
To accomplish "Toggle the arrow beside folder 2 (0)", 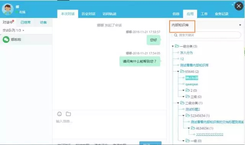I will point(183,90).
